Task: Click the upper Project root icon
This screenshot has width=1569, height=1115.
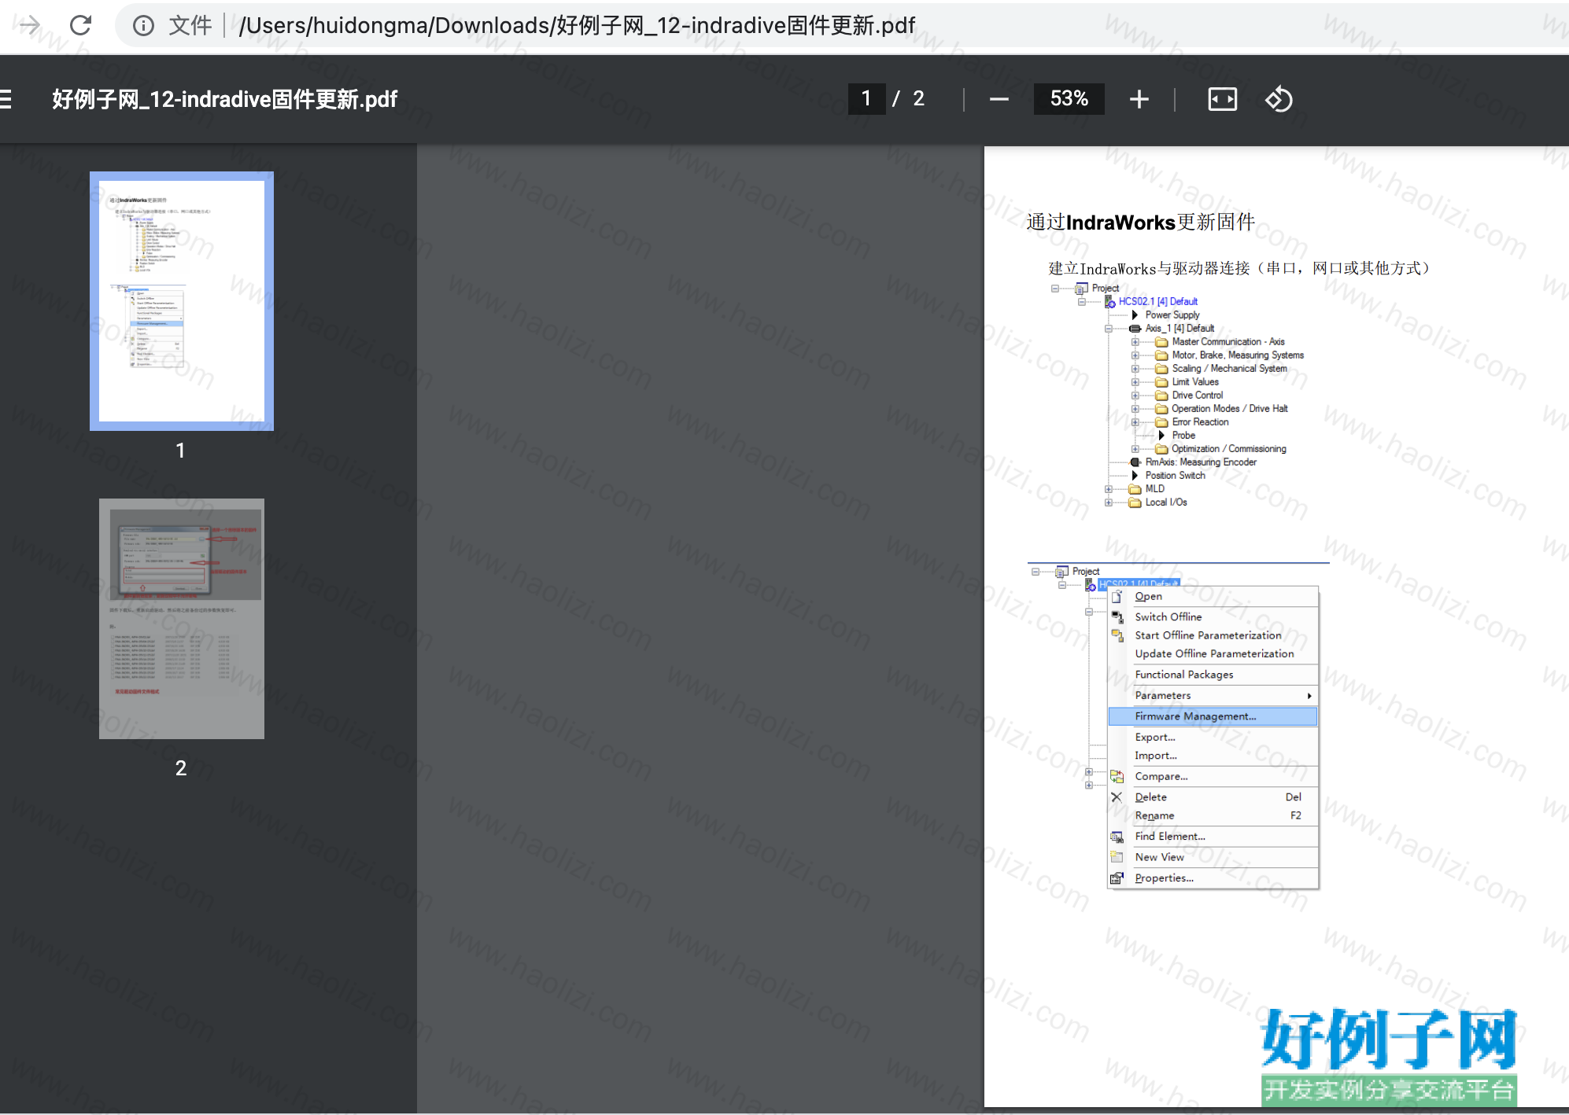Action: coord(1081,289)
